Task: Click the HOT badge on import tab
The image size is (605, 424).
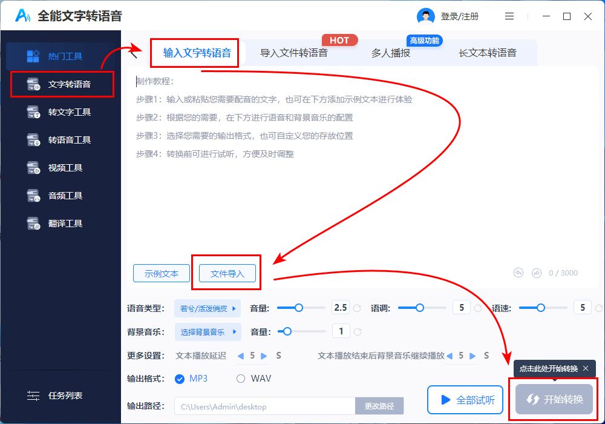Action: coord(339,40)
